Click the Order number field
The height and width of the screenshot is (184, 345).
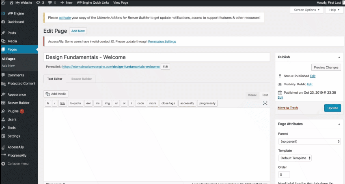tap(284, 175)
